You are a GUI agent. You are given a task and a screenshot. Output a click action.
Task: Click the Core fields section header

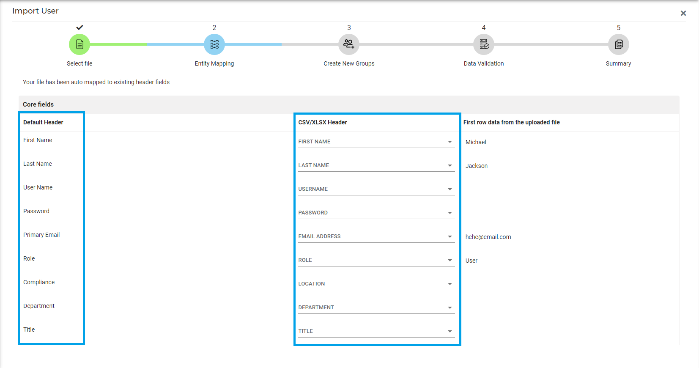pos(38,104)
